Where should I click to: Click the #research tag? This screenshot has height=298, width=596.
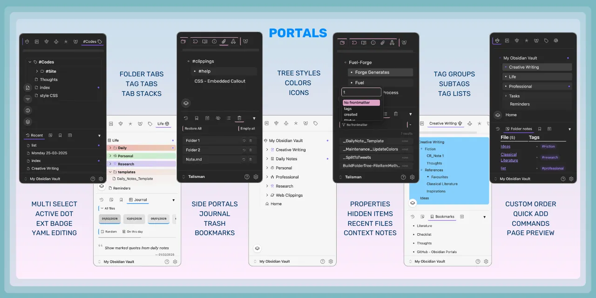[x=550, y=157]
